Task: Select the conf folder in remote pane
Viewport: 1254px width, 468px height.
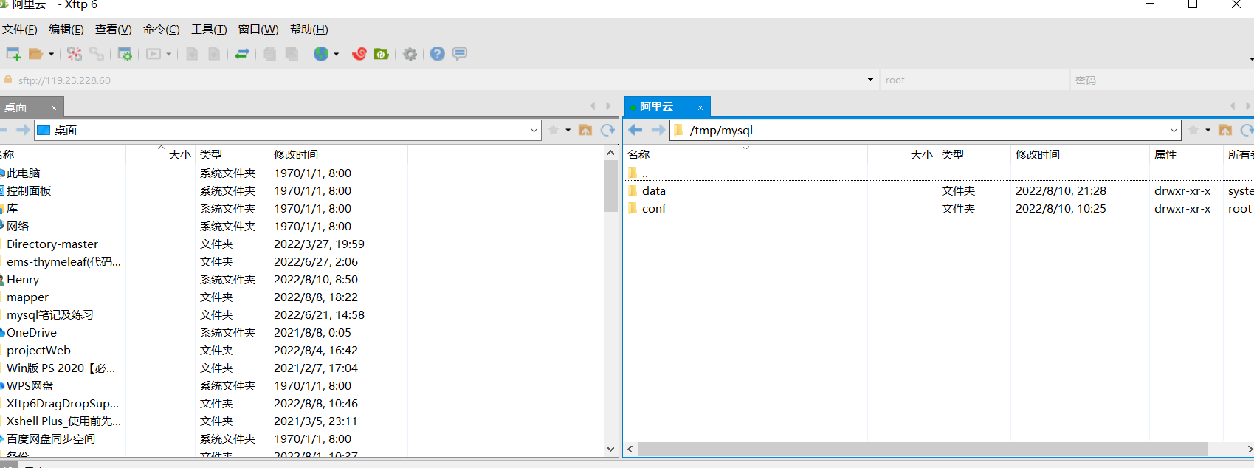Action: click(x=654, y=209)
